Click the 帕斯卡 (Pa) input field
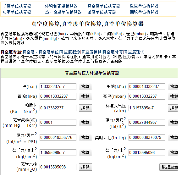The width and height of the screenshot is (182, 176). click(x=58, y=108)
